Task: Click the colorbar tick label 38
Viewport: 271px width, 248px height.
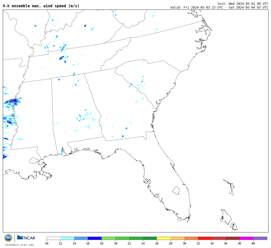Action: tap(239, 243)
